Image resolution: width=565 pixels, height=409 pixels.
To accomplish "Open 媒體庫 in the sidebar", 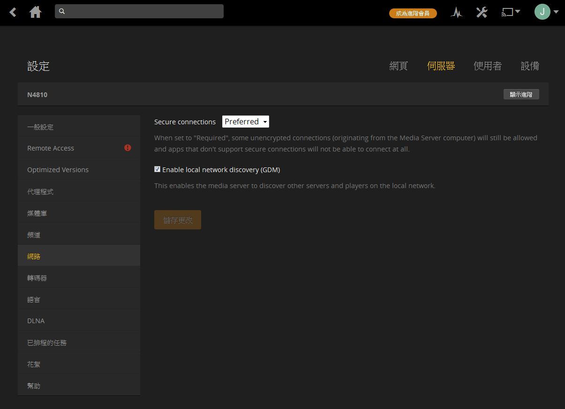I will click(x=79, y=213).
